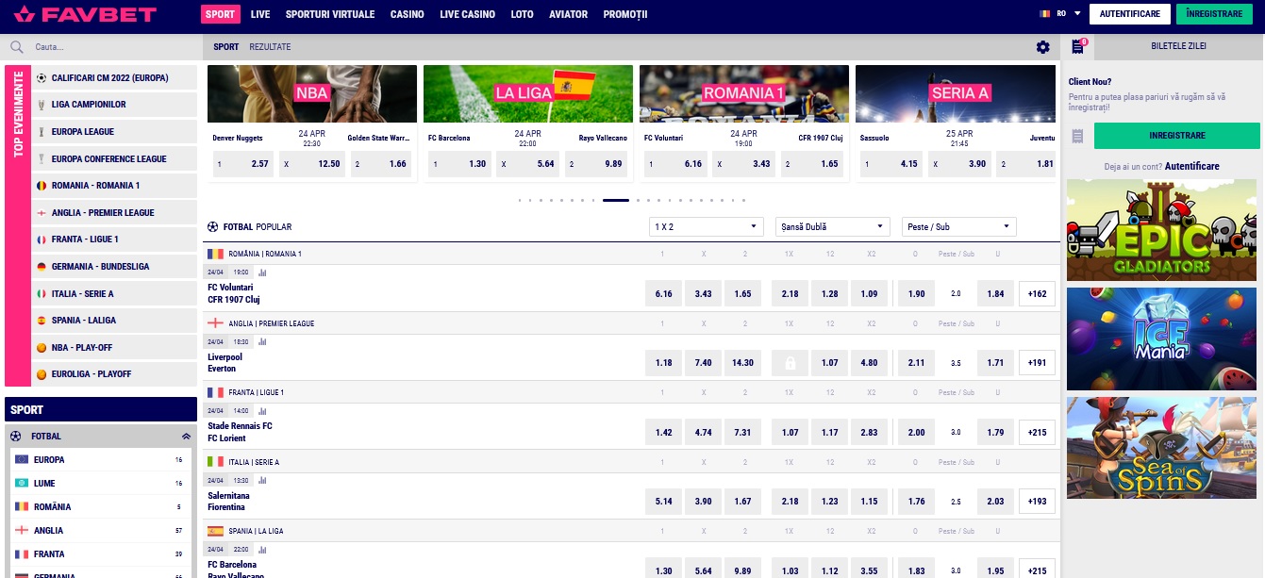Open the NBA featured card banner
This screenshot has height=578, width=1265.
312,93
